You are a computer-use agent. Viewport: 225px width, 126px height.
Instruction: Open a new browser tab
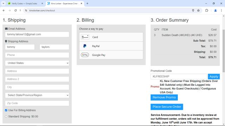pos(87,3)
